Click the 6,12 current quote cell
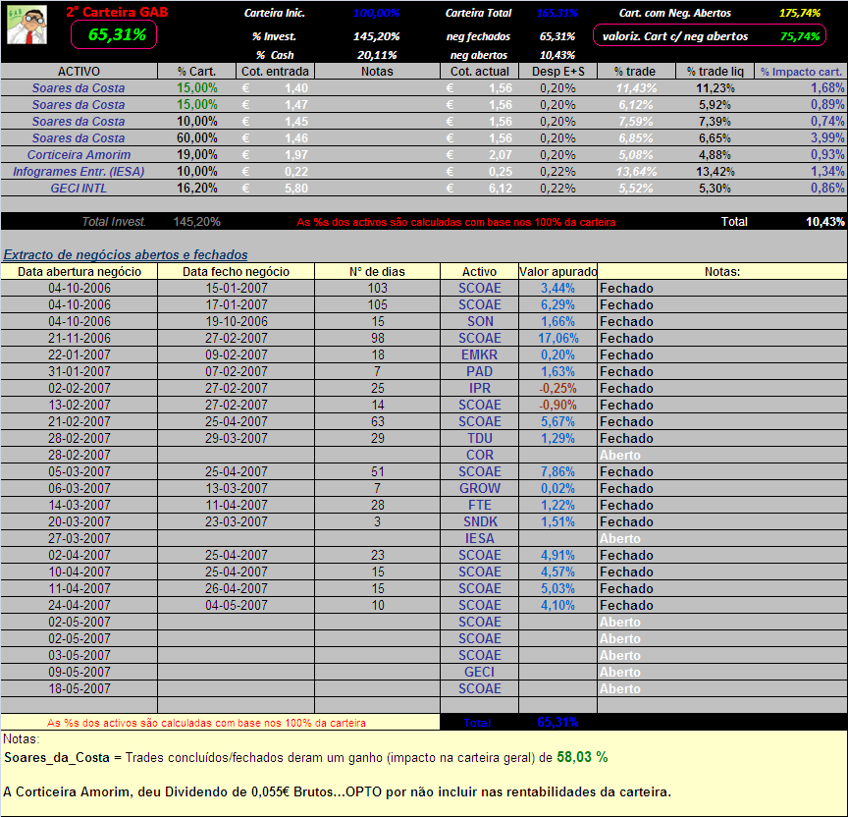The width and height of the screenshot is (848, 817). click(x=480, y=189)
